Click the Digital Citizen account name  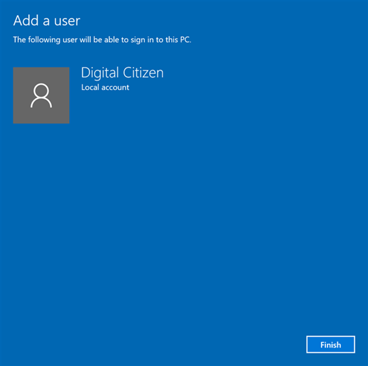coord(122,73)
